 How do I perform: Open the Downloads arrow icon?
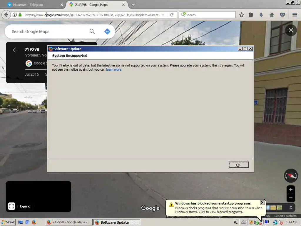pos(261,15)
